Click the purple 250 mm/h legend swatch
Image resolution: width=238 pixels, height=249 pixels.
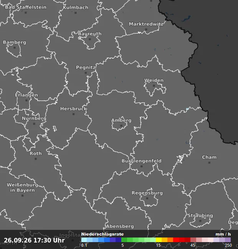228,240
